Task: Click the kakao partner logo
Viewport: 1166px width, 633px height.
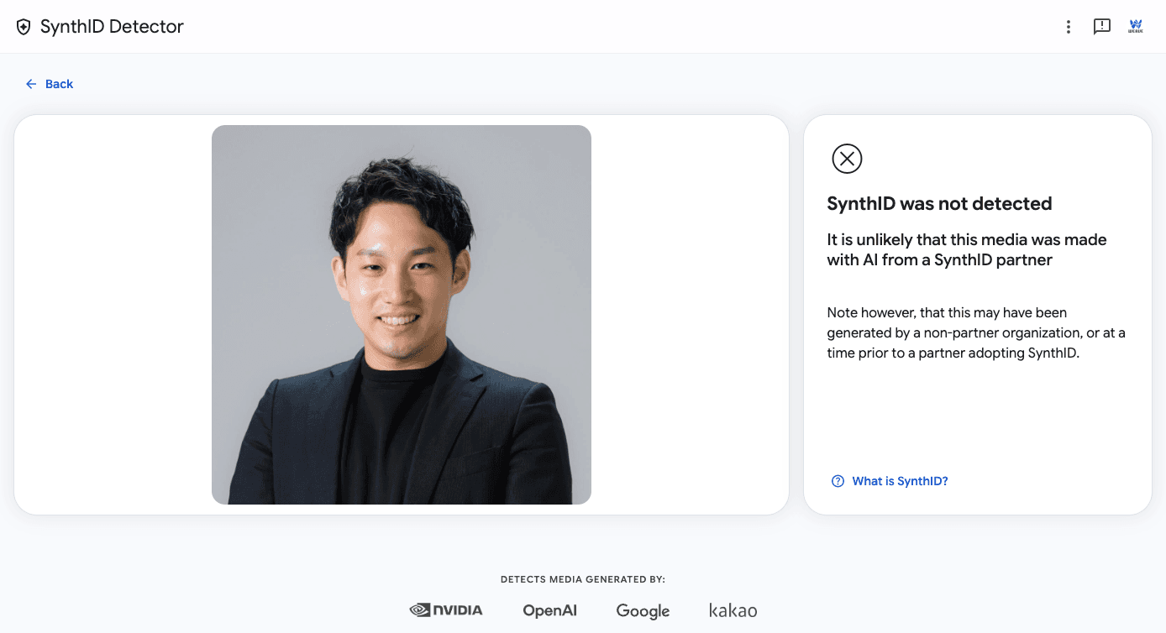Action: click(733, 610)
